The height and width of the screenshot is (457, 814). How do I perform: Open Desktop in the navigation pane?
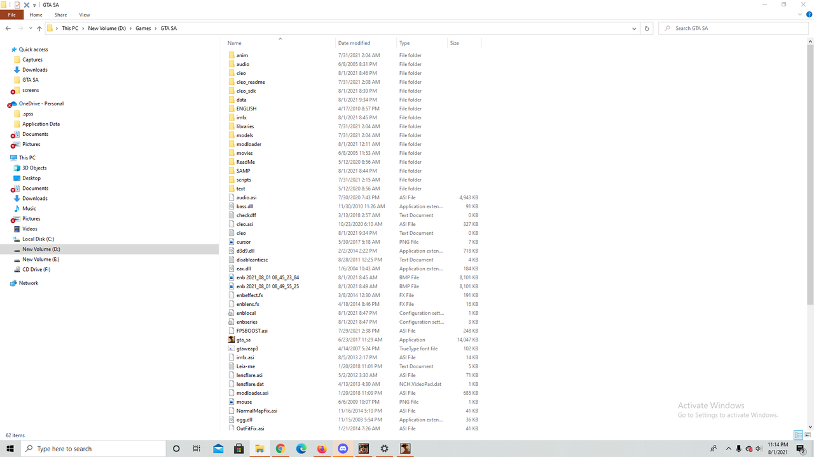tap(31, 178)
